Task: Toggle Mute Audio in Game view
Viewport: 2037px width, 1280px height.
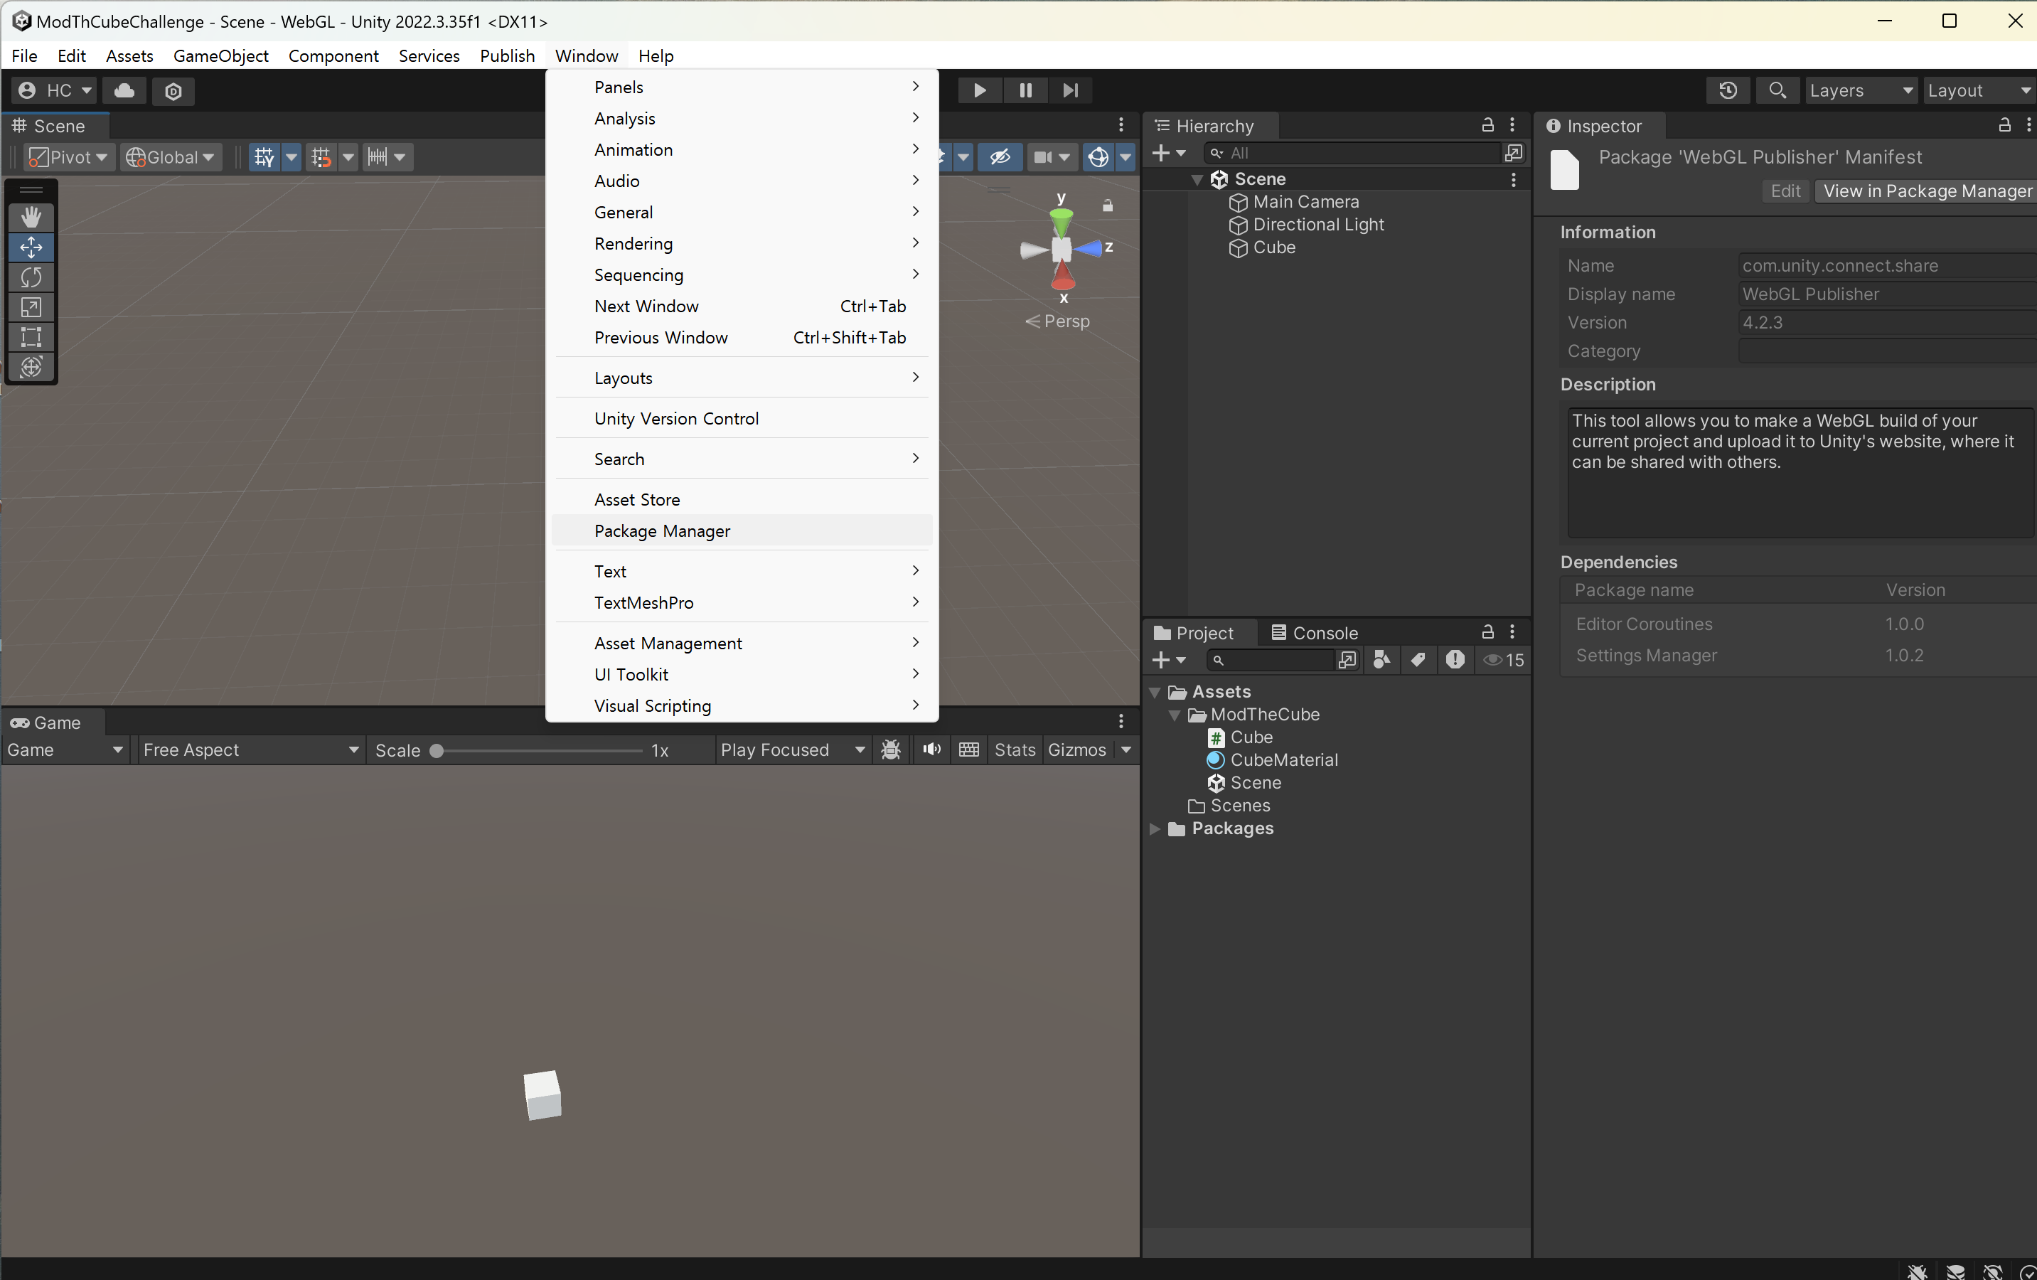Action: [931, 750]
